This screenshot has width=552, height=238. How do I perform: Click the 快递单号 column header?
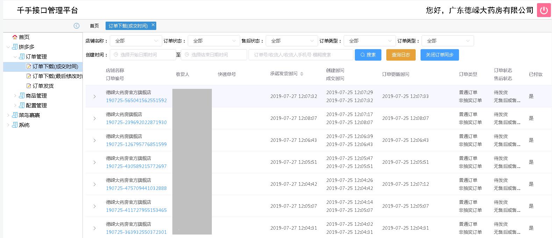point(227,74)
